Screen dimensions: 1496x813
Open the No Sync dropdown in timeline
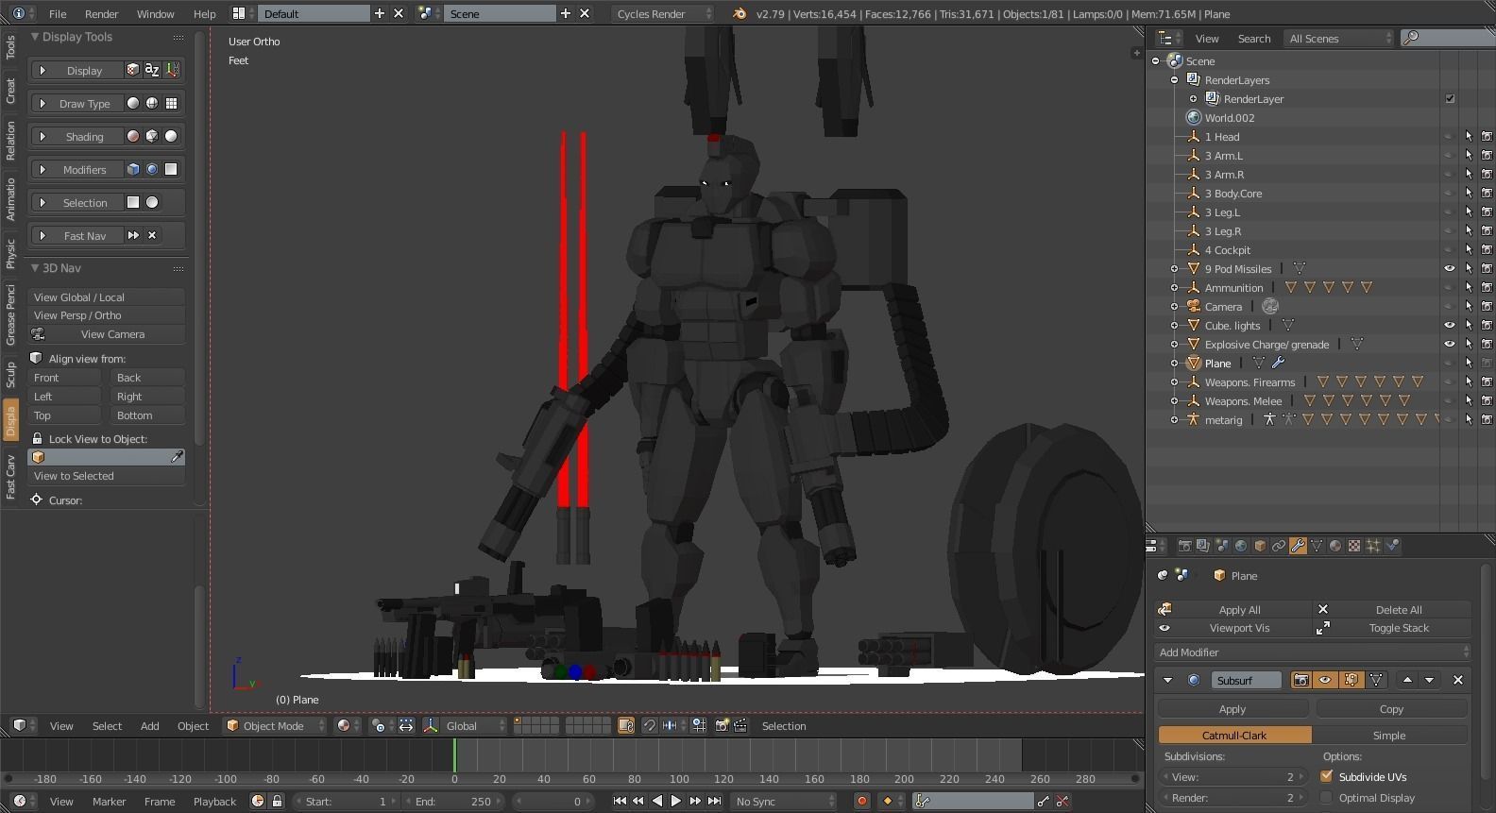(786, 801)
